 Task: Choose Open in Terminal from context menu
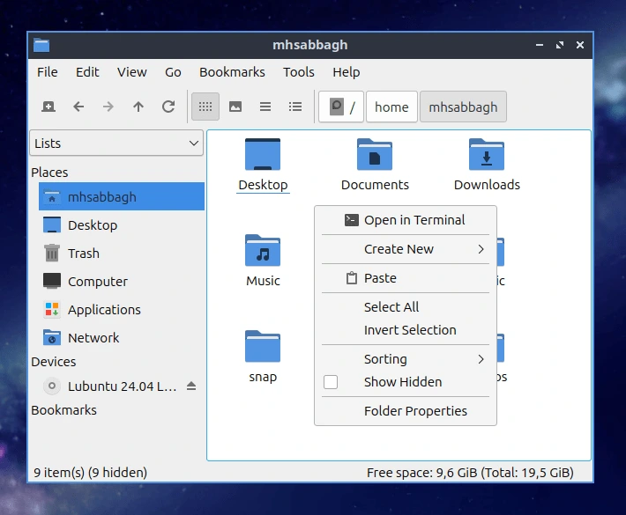pyautogui.click(x=406, y=220)
